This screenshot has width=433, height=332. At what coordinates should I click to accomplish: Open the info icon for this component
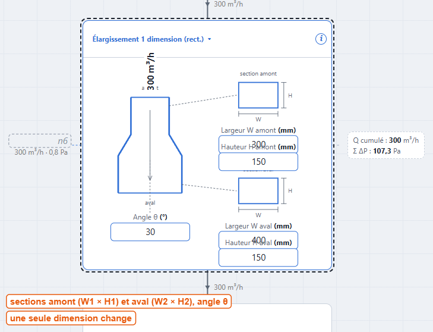tap(321, 39)
